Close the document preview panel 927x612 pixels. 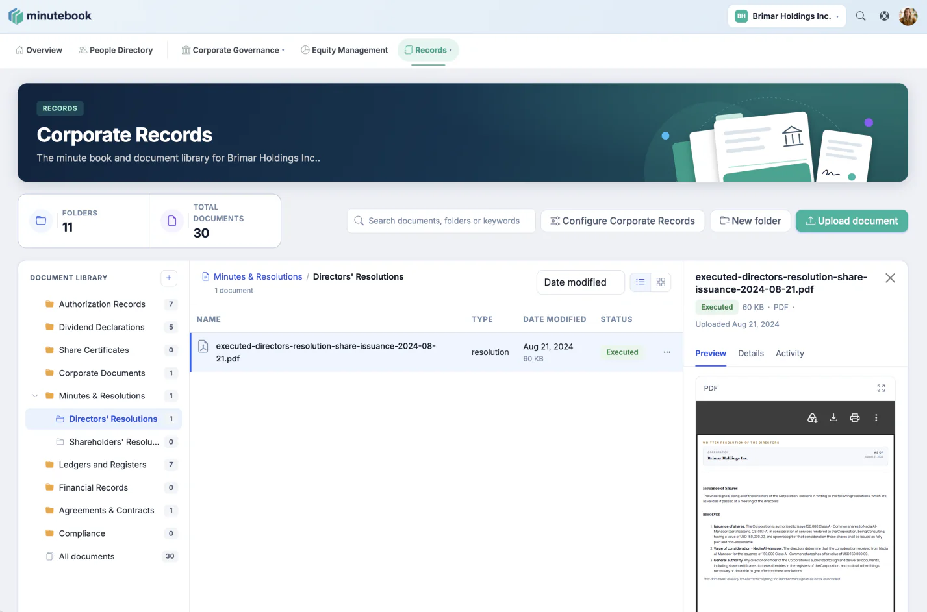coord(890,278)
